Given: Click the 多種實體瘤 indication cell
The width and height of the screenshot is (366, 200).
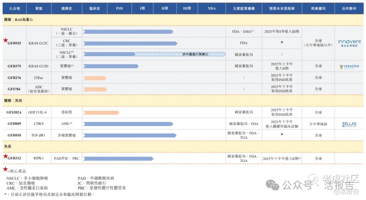Looking at the screenshot, I should point(66,135).
